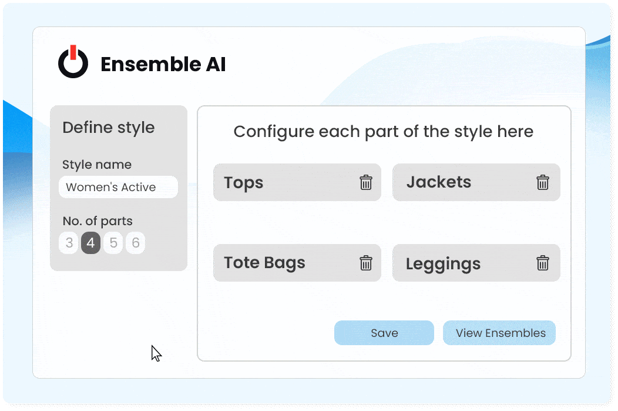
Task: Select the Leggings part card
Action: [458, 263]
